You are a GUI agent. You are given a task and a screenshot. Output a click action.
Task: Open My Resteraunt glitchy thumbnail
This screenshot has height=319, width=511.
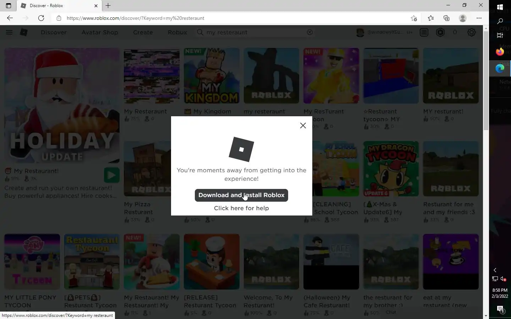click(x=152, y=76)
